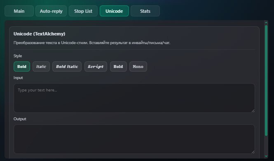Click the 'Преобразование текста в Unicode-стили' description
Screen dimensions: 274x161
point(92,43)
